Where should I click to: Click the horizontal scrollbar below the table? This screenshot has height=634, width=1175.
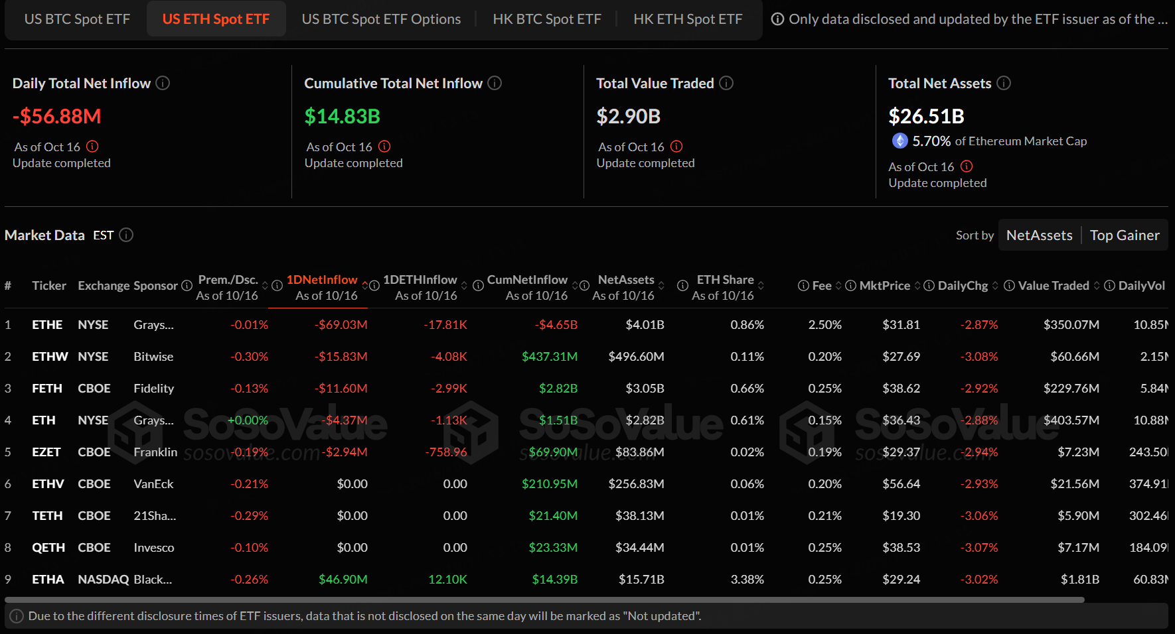coord(544,600)
